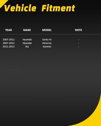Click the note dash for Veracruz
This screenshot has height=126, width=101.
click(79, 43)
